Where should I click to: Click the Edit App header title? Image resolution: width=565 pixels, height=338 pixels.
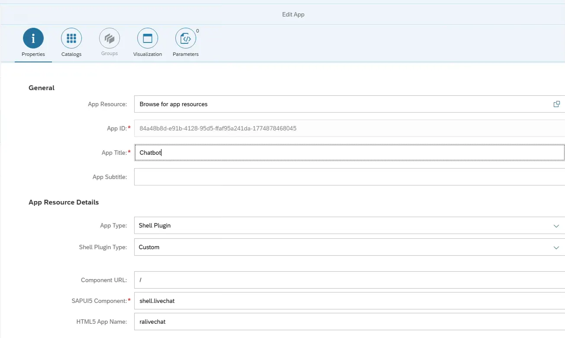tap(293, 14)
